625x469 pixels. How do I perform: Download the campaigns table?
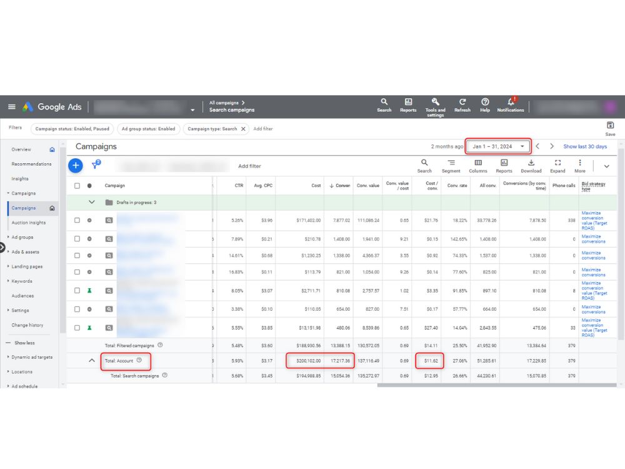click(x=531, y=166)
